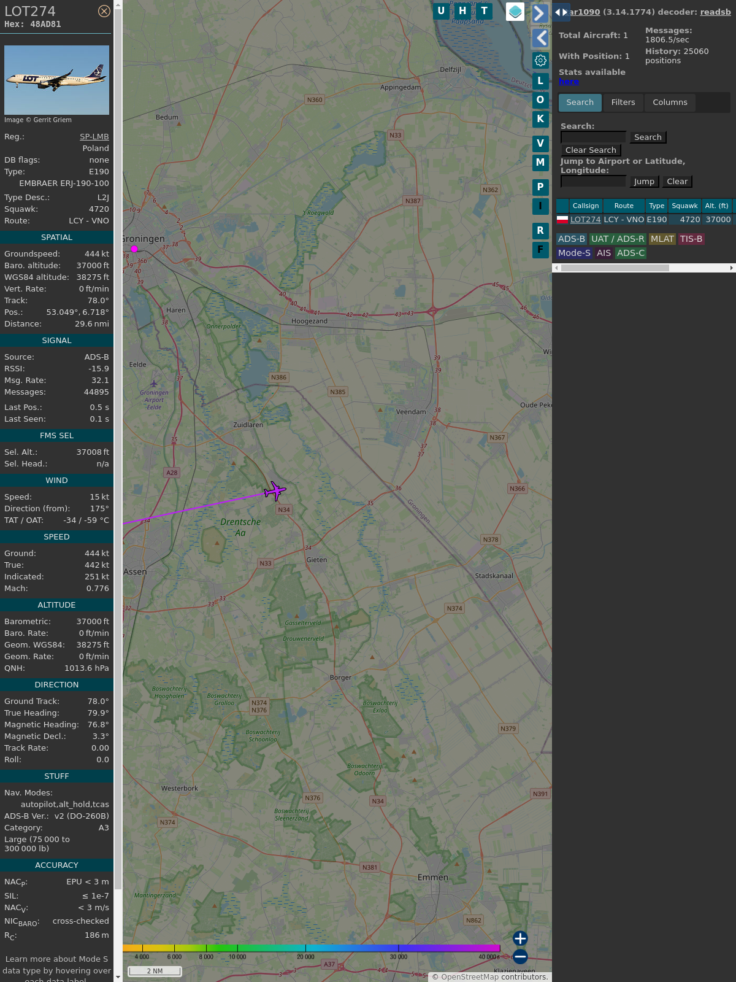Toggle the O map option button
This screenshot has width=736, height=982.
coord(540,100)
